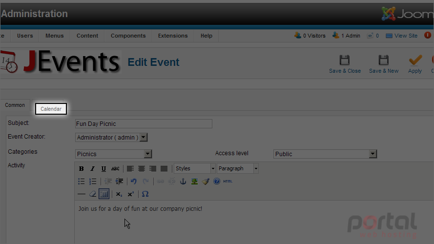
Task: Click Apply button
Action: coord(415,64)
